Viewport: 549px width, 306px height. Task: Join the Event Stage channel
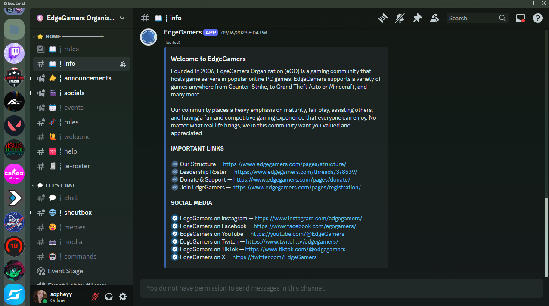pyautogui.click(x=81, y=271)
